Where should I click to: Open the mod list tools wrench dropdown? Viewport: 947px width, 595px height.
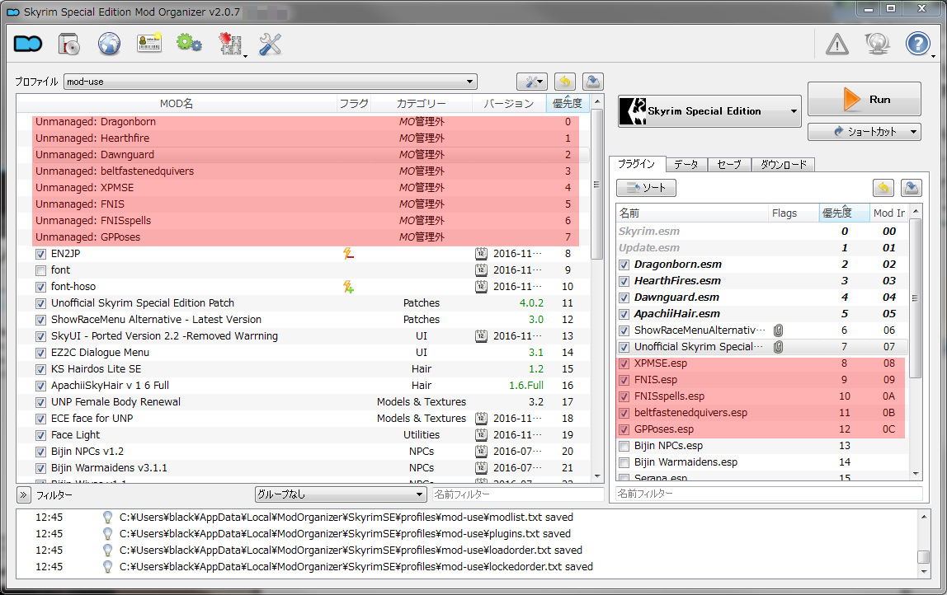(532, 82)
